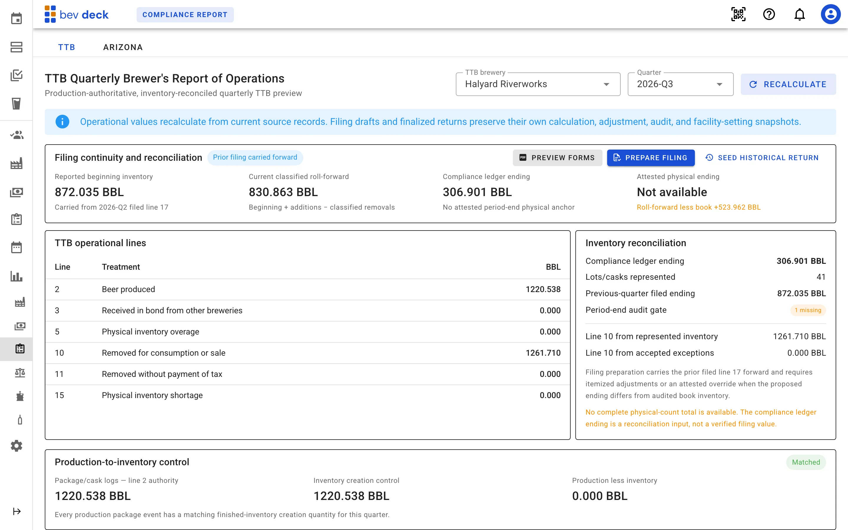The width and height of the screenshot is (848, 530).
Task: Switch to the ARIZONA tab
Action: [x=123, y=47]
